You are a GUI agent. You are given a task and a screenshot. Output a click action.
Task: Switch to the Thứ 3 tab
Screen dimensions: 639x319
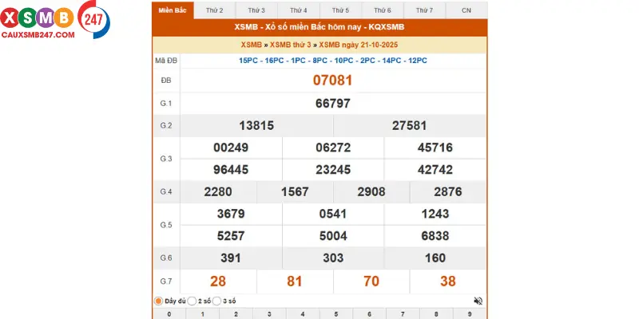[x=256, y=10]
